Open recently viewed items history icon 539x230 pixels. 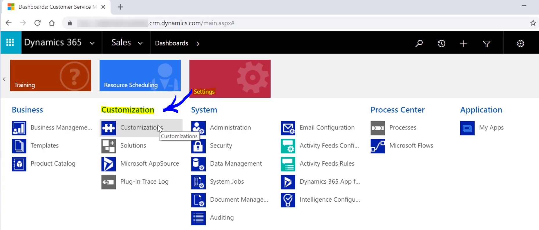point(441,43)
